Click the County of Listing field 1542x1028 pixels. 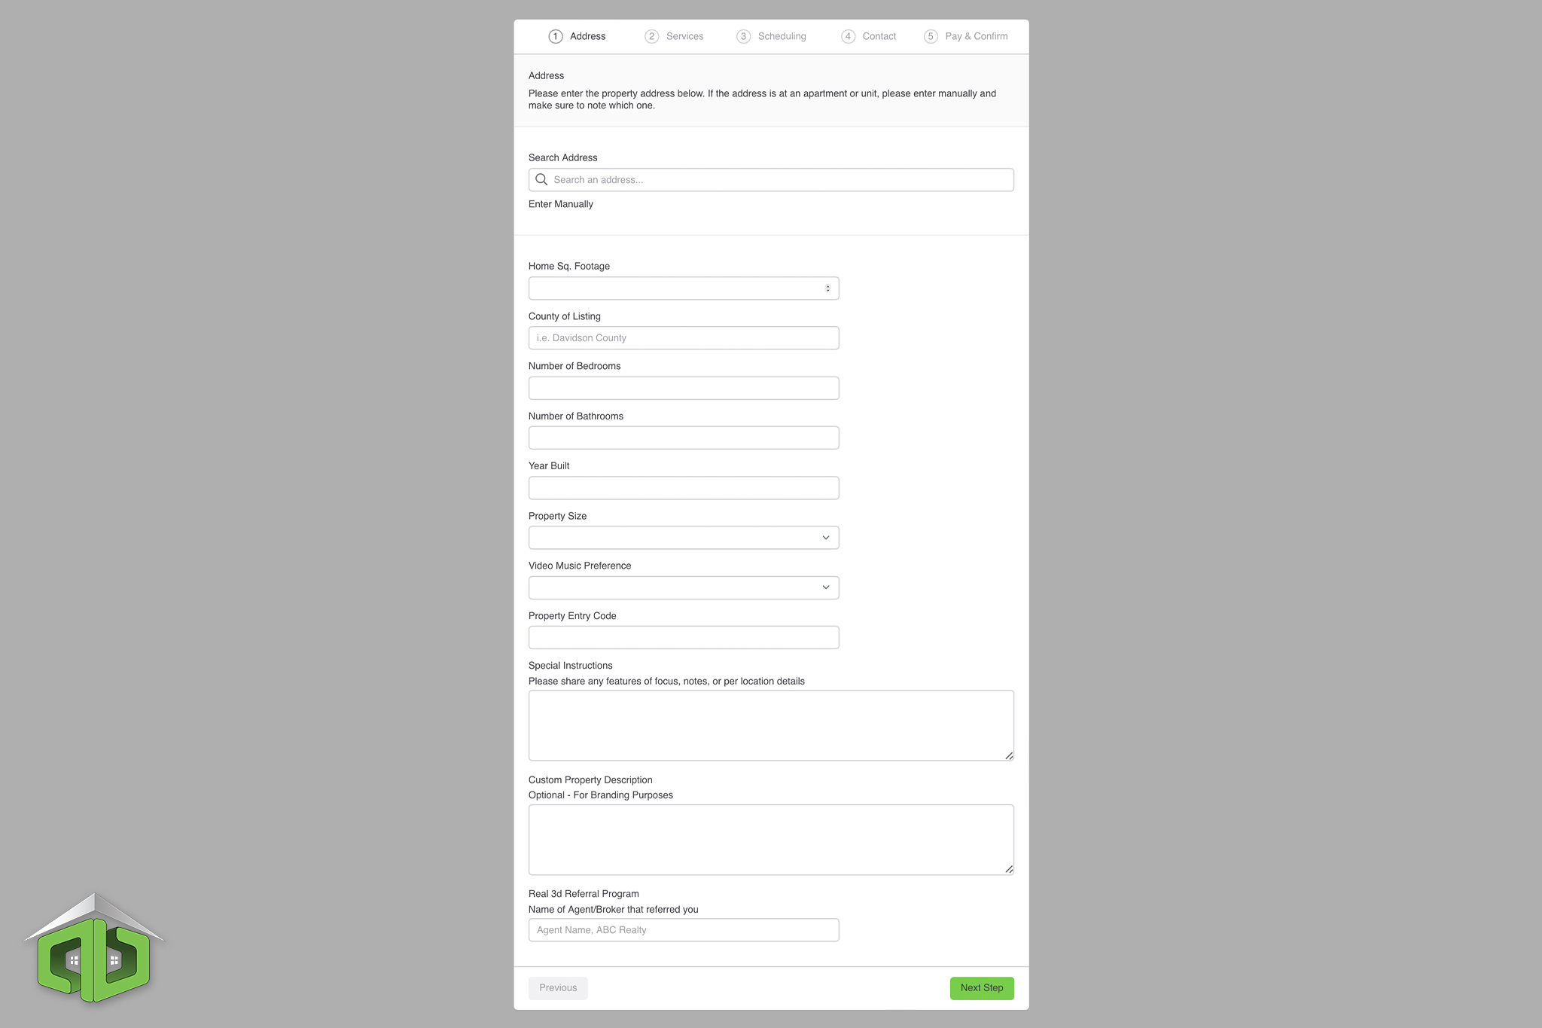[684, 338]
